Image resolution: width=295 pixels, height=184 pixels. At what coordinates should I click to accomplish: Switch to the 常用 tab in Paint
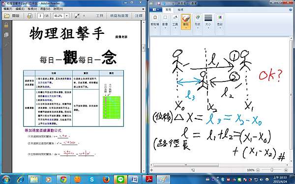tap(168, 10)
